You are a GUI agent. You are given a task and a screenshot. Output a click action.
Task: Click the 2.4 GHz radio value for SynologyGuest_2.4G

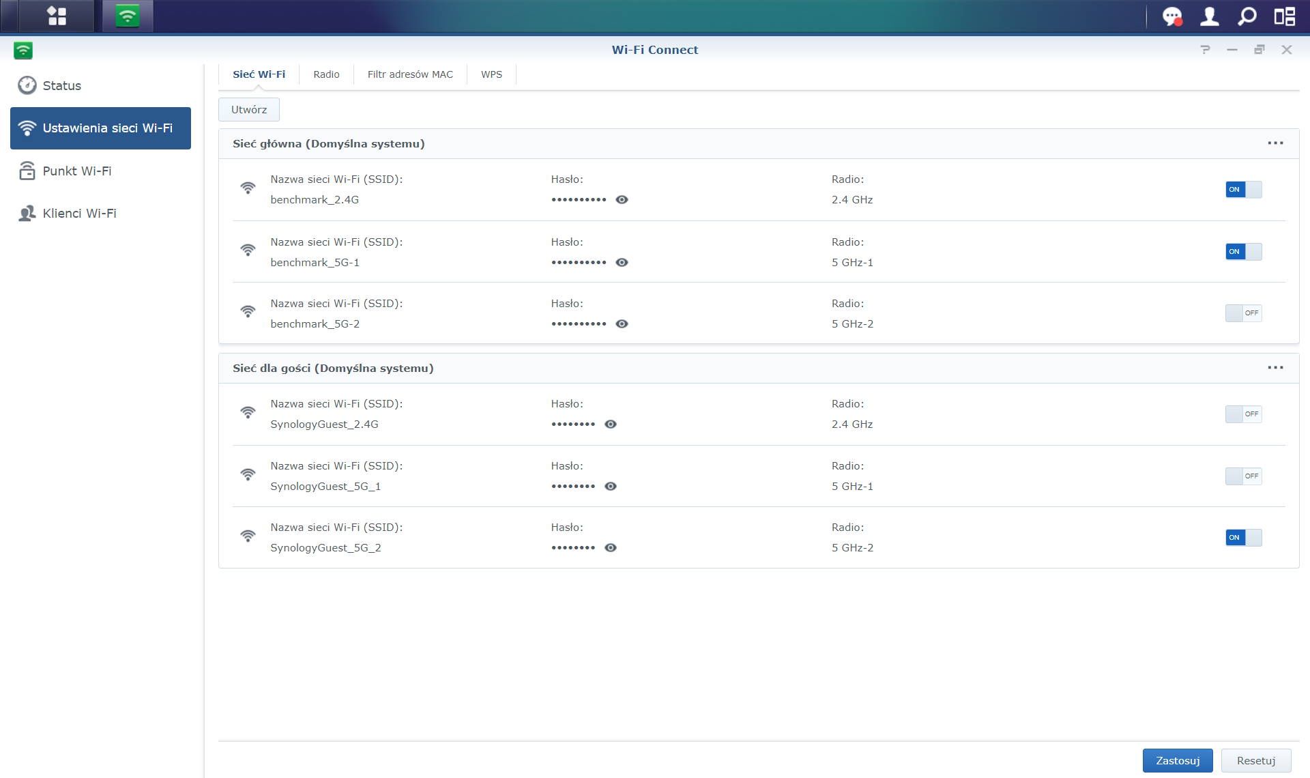pyautogui.click(x=852, y=424)
